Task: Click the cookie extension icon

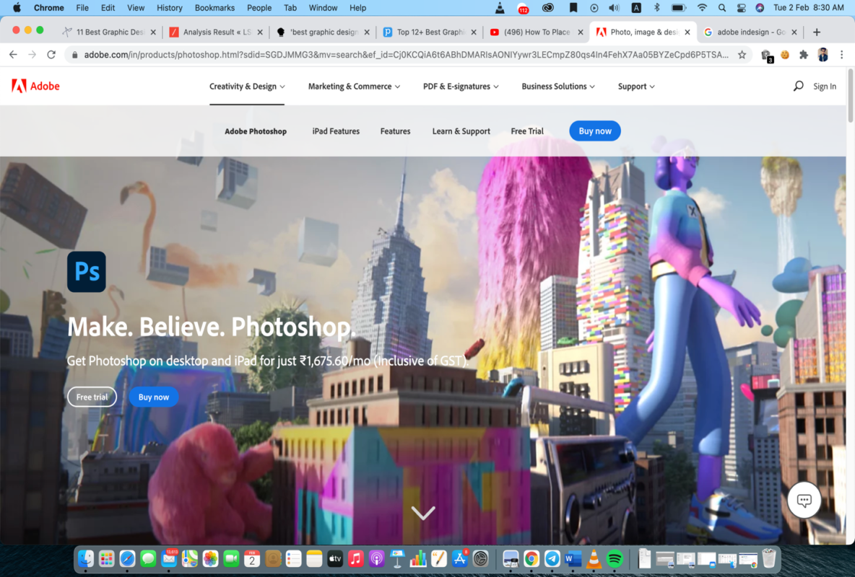Action: (x=785, y=55)
